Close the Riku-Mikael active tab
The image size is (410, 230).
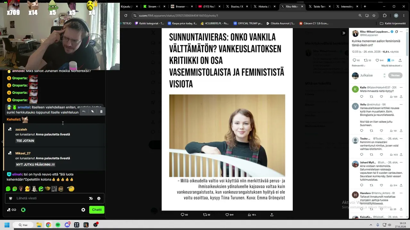[302, 6]
